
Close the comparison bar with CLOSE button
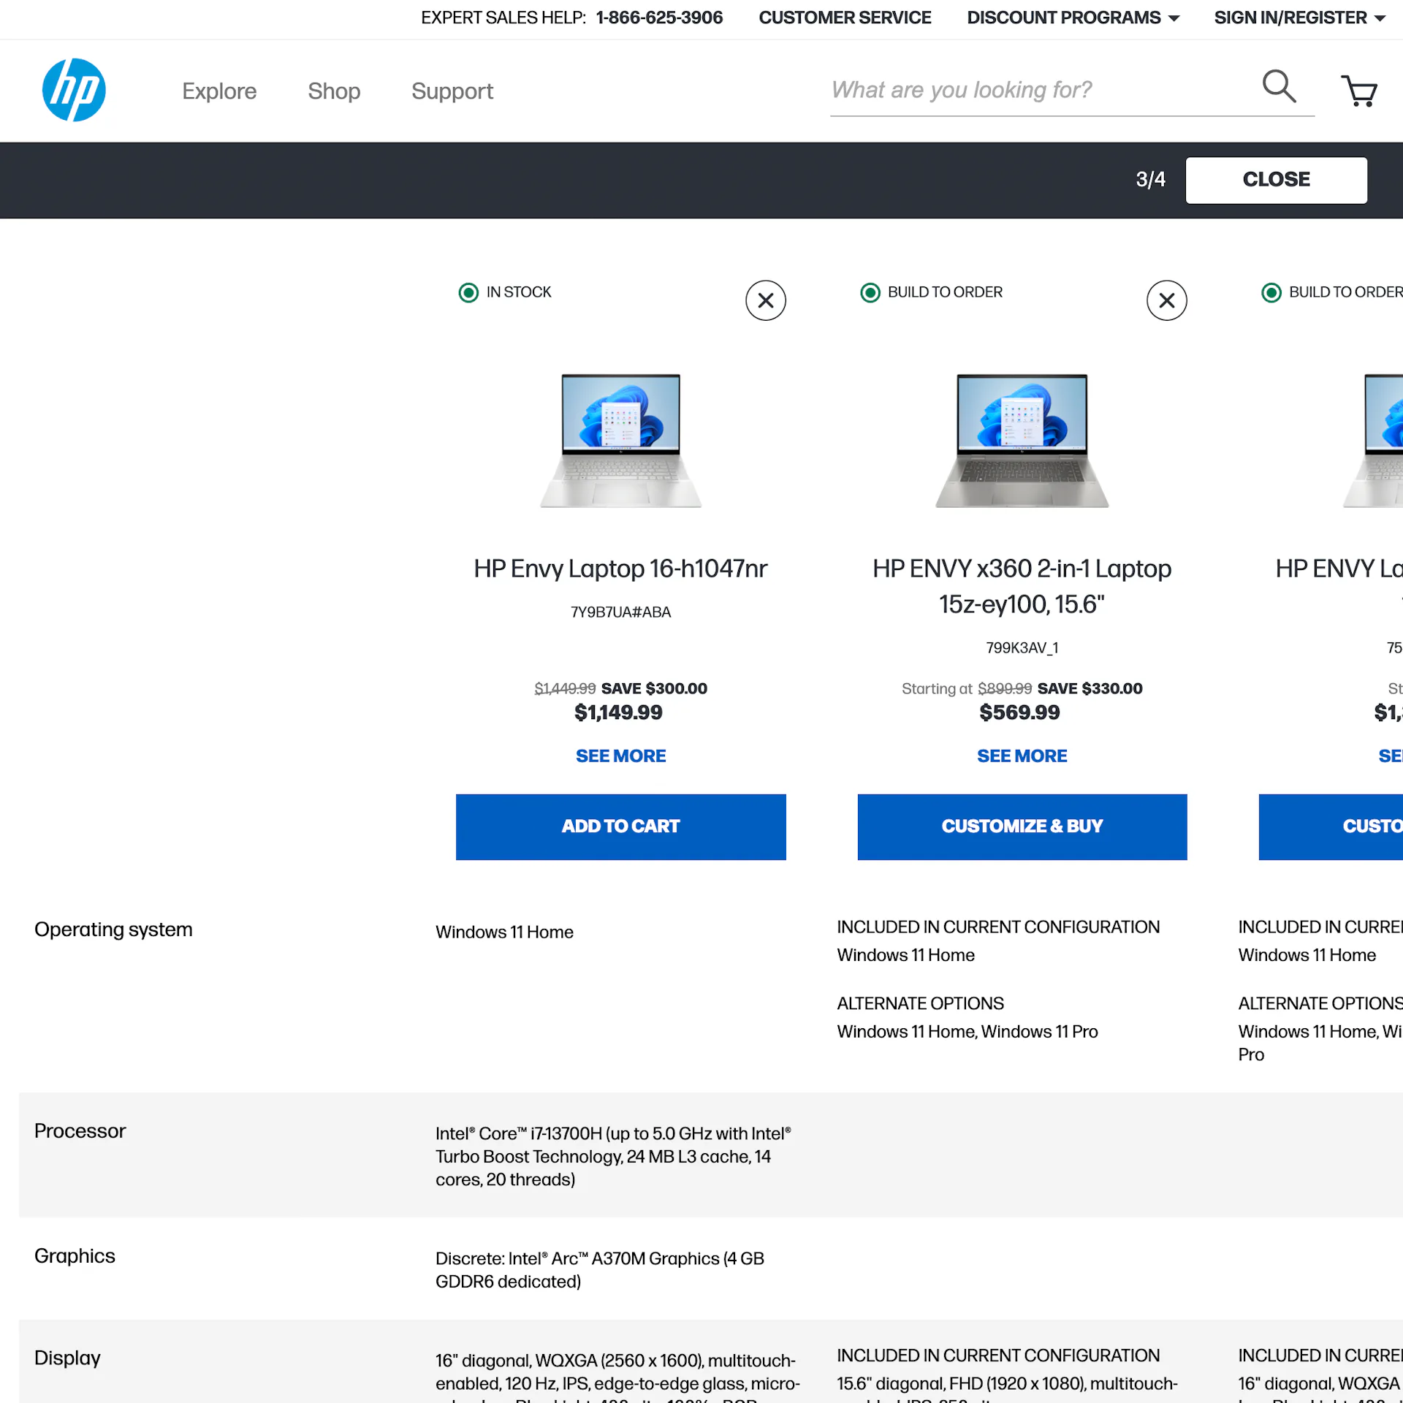tap(1276, 180)
